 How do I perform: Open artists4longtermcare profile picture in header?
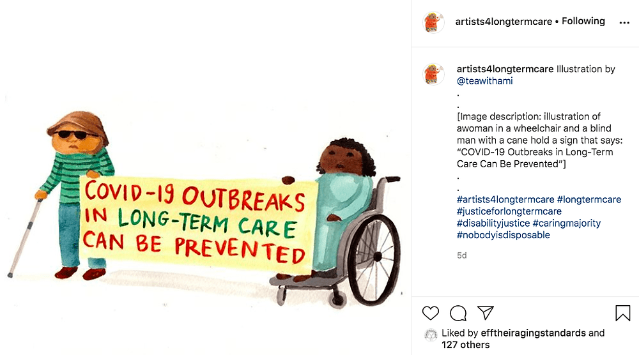click(x=433, y=22)
